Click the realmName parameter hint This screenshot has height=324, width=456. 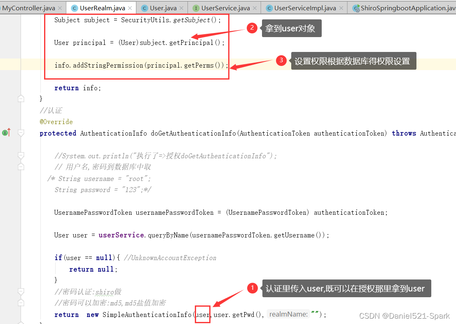pyautogui.click(x=288, y=314)
